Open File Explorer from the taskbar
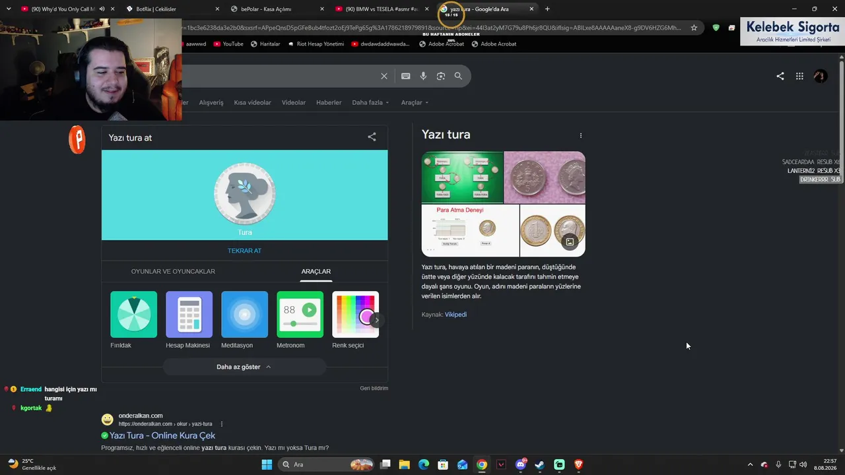 coord(405,464)
